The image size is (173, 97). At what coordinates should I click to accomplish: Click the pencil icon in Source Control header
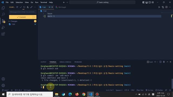click(x=31, y=7)
